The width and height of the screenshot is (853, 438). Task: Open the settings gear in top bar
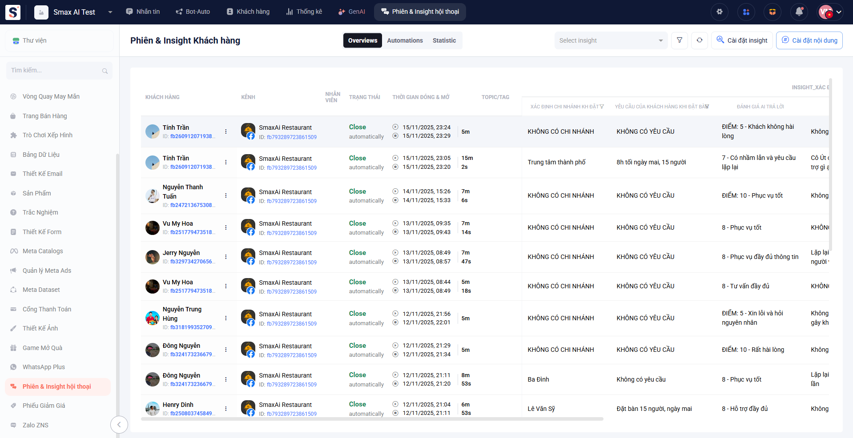pyautogui.click(x=719, y=12)
